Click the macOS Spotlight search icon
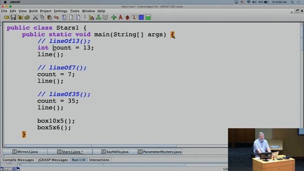This screenshot has width=304, height=171. coord(292,2)
